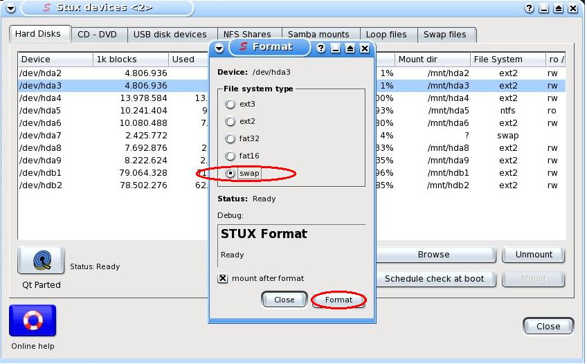Click help question mark in Format title bar
587x364 pixels.
coord(320,48)
